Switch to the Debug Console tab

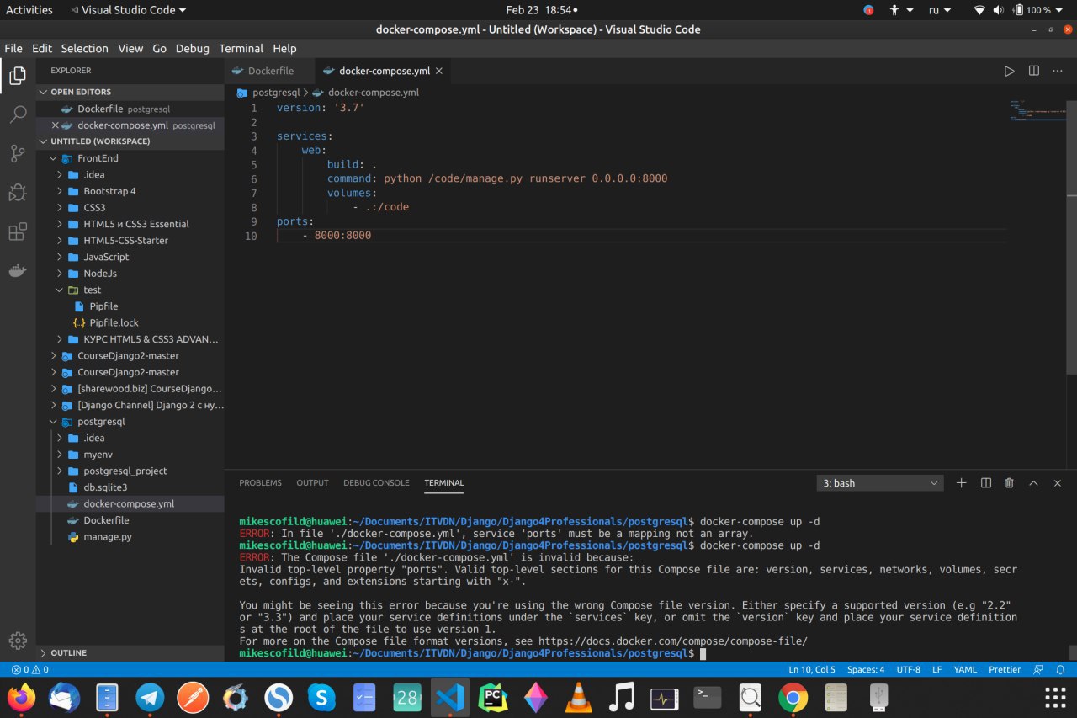[x=376, y=483]
